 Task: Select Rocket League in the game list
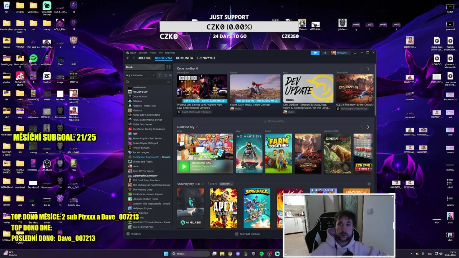(141, 152)
